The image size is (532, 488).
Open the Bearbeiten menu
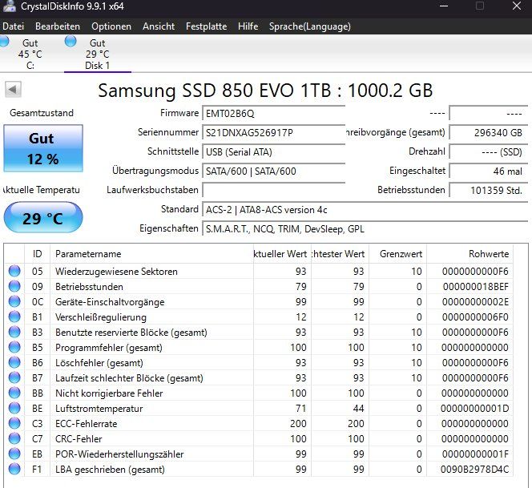tap(58, 26)
